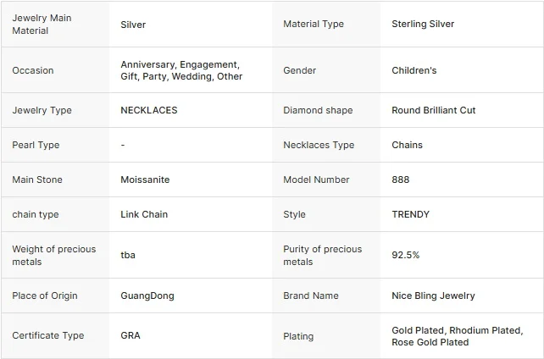544x359 pixels.
Task: Click the "Pearl Type" label
Action: pyautogui.click(x=36, y=146)
